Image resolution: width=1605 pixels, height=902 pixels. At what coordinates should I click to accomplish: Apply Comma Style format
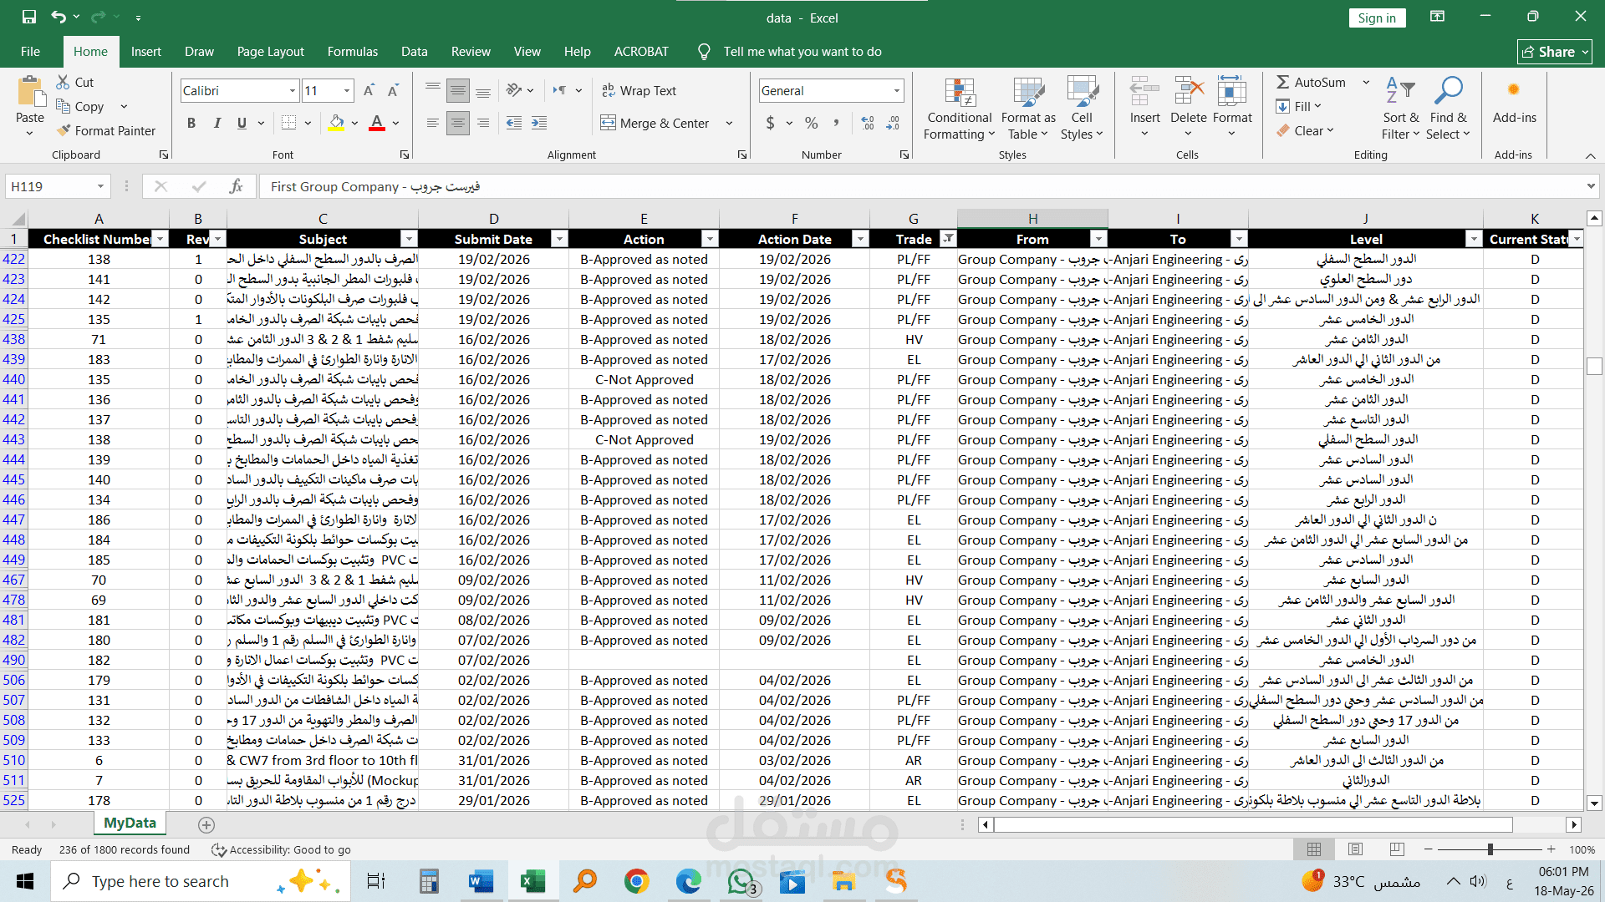836,123
